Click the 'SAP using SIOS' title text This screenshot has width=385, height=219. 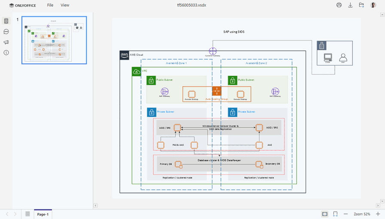point(234,32)
